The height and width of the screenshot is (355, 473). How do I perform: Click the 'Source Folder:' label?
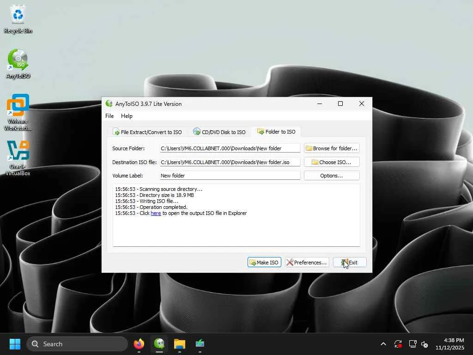(x=128, y=148)
